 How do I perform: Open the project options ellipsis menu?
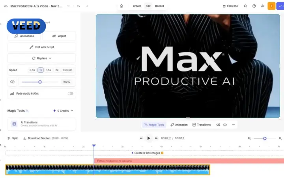point(69,6)
